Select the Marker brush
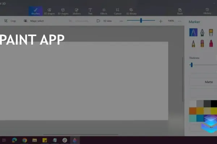The height and width of the screenshot is (144, 217). click(193, 32)
